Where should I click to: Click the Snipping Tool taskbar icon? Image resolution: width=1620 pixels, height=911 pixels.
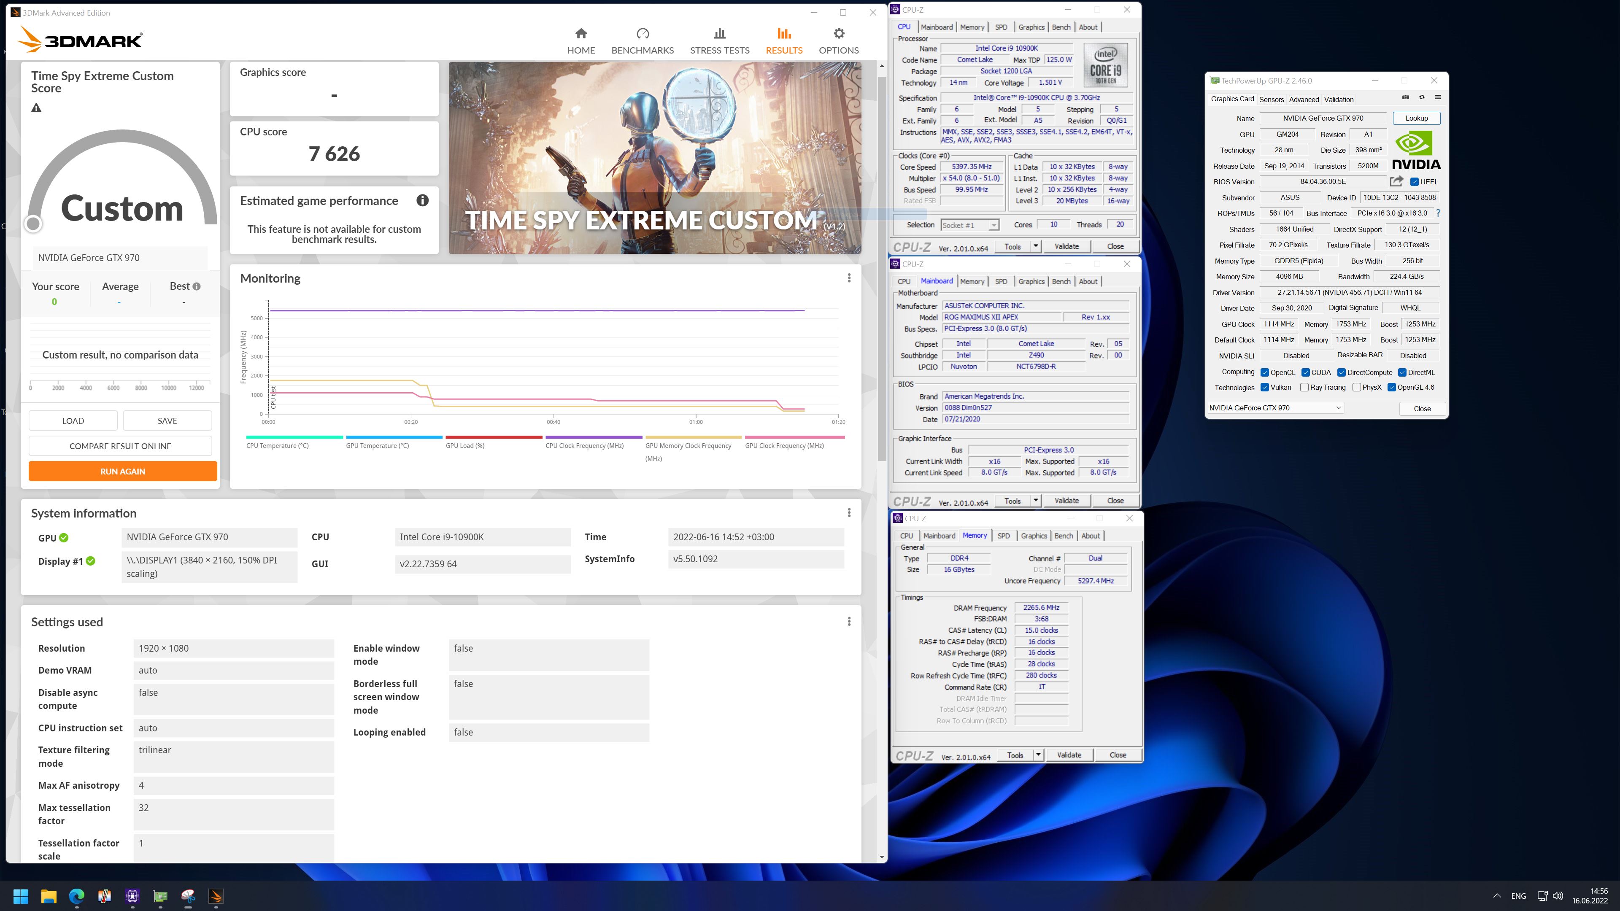[x=188, y=896]
